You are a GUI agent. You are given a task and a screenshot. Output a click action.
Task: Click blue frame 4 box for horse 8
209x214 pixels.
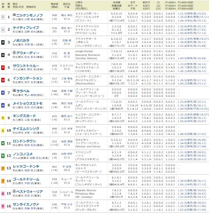click(3, 106)
